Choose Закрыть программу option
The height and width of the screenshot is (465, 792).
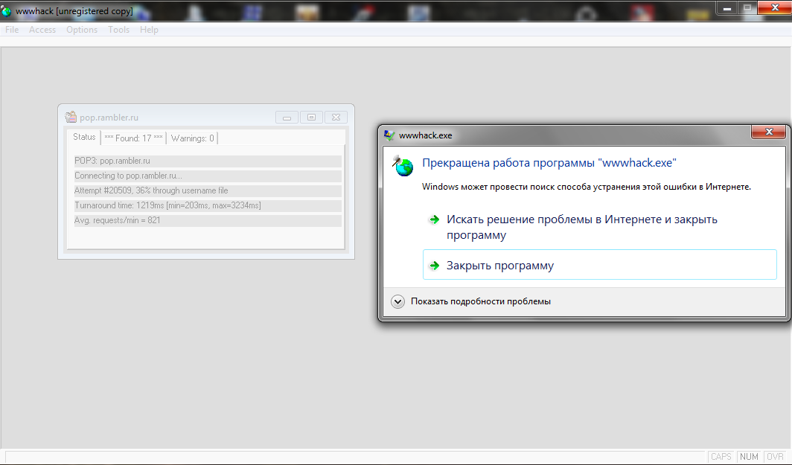point(599,265)
